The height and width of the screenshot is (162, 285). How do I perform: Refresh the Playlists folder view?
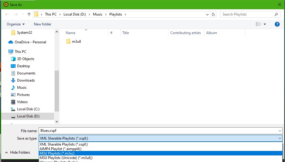213,14
